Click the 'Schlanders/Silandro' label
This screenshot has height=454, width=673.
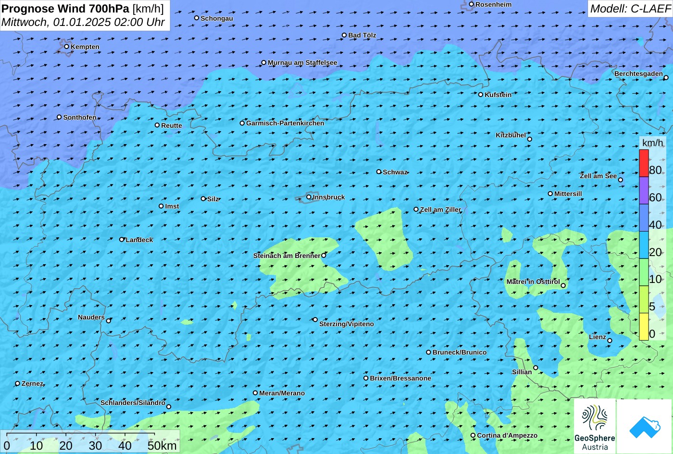pyautogui.click(x=133, y=403)
